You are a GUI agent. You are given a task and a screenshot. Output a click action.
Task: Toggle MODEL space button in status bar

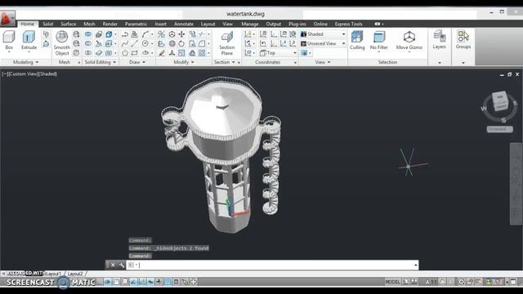click(x=392, y=282)
